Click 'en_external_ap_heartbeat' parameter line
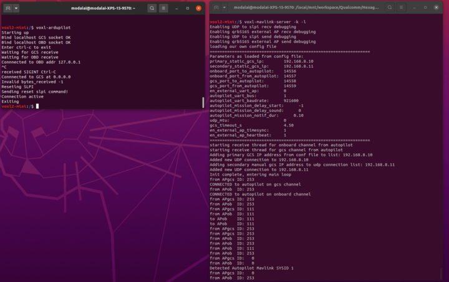449x282 pixels. (248, 136)
